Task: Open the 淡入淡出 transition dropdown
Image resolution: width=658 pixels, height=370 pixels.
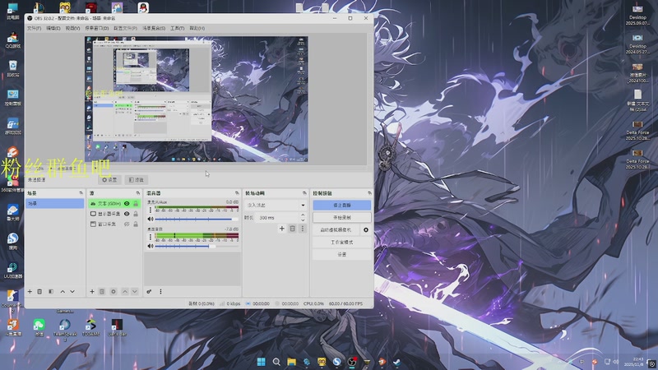Action: [x=276, y=205]
